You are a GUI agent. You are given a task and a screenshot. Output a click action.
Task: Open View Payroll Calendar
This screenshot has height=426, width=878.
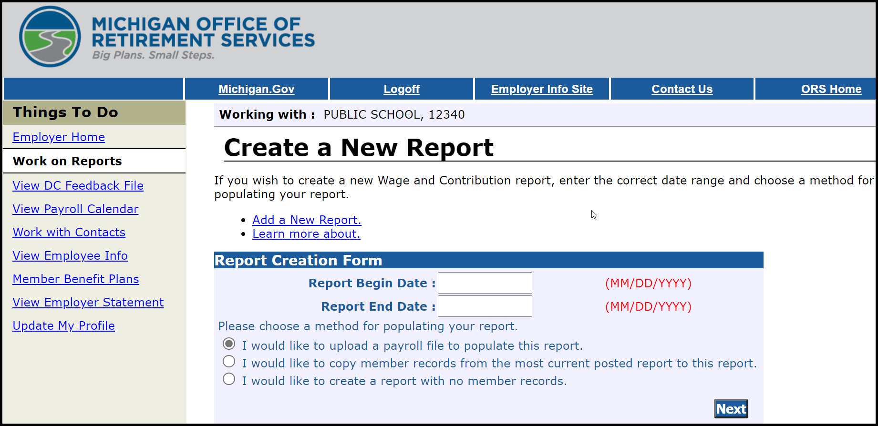[x=75, y=209]
